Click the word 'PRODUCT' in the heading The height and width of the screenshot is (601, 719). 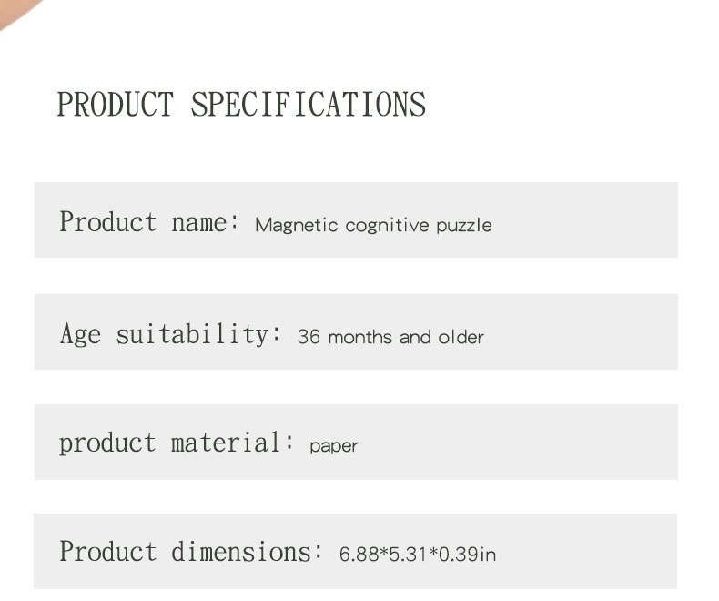(x=115, y=105)
